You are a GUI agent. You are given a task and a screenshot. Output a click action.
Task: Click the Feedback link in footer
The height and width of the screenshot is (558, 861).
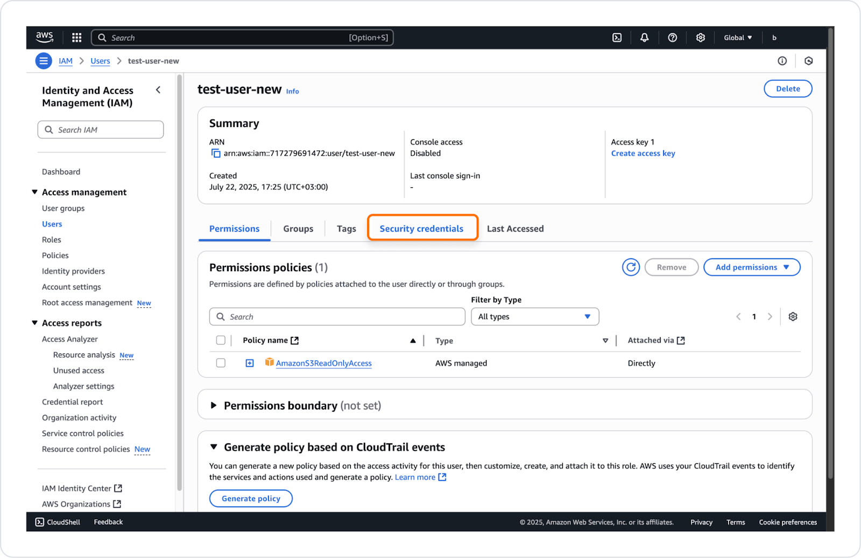(x=108, y=522)
